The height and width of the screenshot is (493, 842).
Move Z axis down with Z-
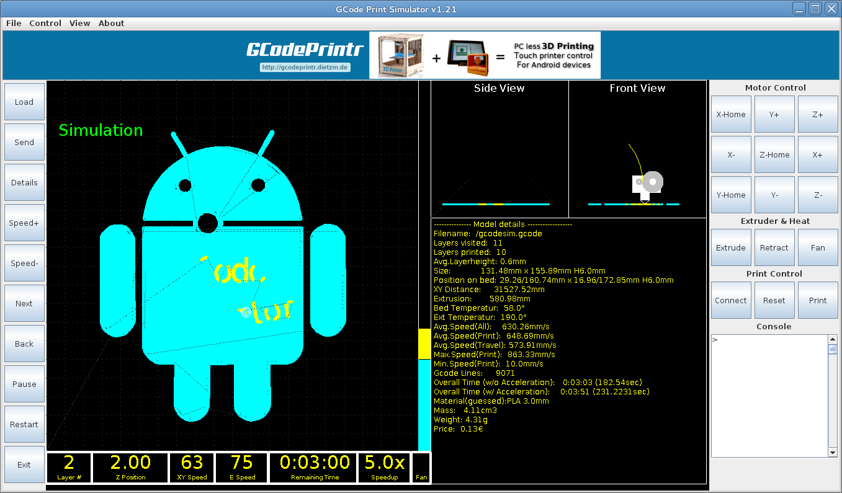point(818,195)
